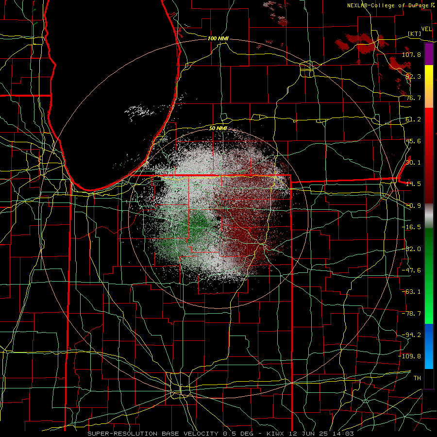
Task: Select the gray near-zero segment of the color bar
Action: 429,216
